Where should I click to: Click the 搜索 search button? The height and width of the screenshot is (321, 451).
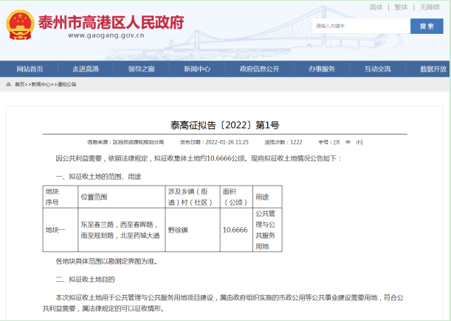point(426,26)
